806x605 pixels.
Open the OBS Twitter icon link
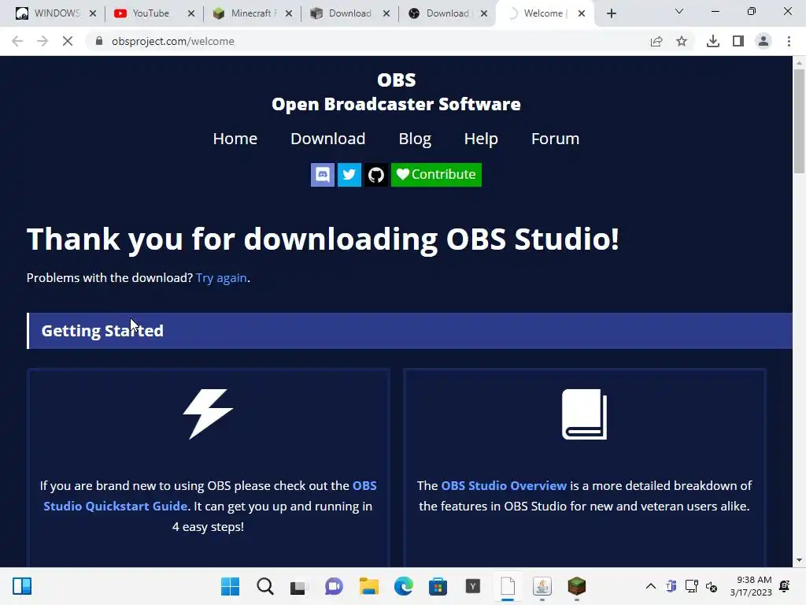click(349, 175)
